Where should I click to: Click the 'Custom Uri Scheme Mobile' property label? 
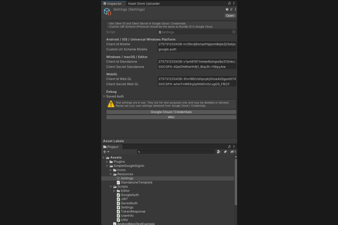click(x=127, y=49)
